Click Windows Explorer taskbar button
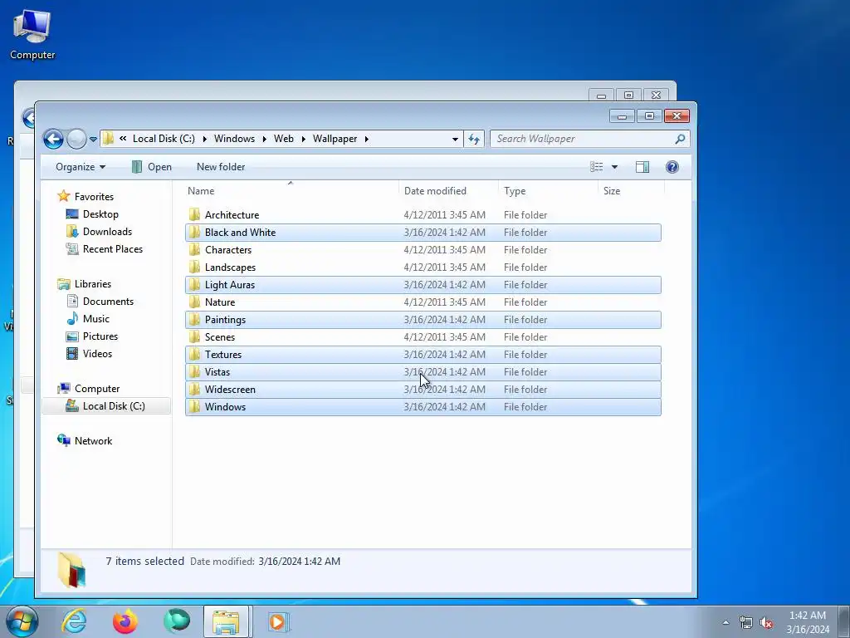850x638 pixels. pyautogui.click(x=226, y=621)
